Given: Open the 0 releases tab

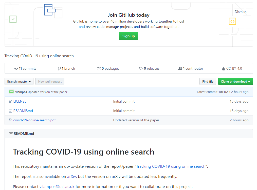Looking at the screenshot, I should pyautogui.click(x=150, y=69).
